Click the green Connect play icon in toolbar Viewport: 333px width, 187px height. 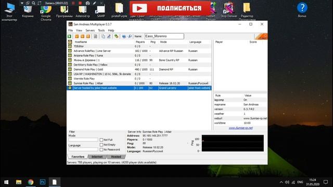69,36
